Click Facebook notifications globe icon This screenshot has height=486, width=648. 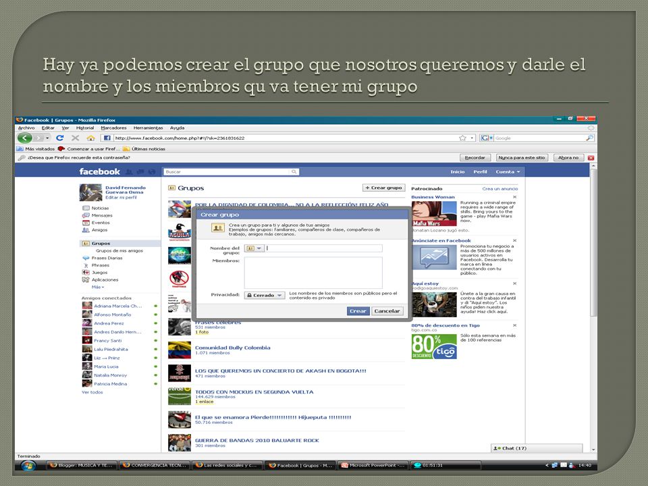coord(152,172)
